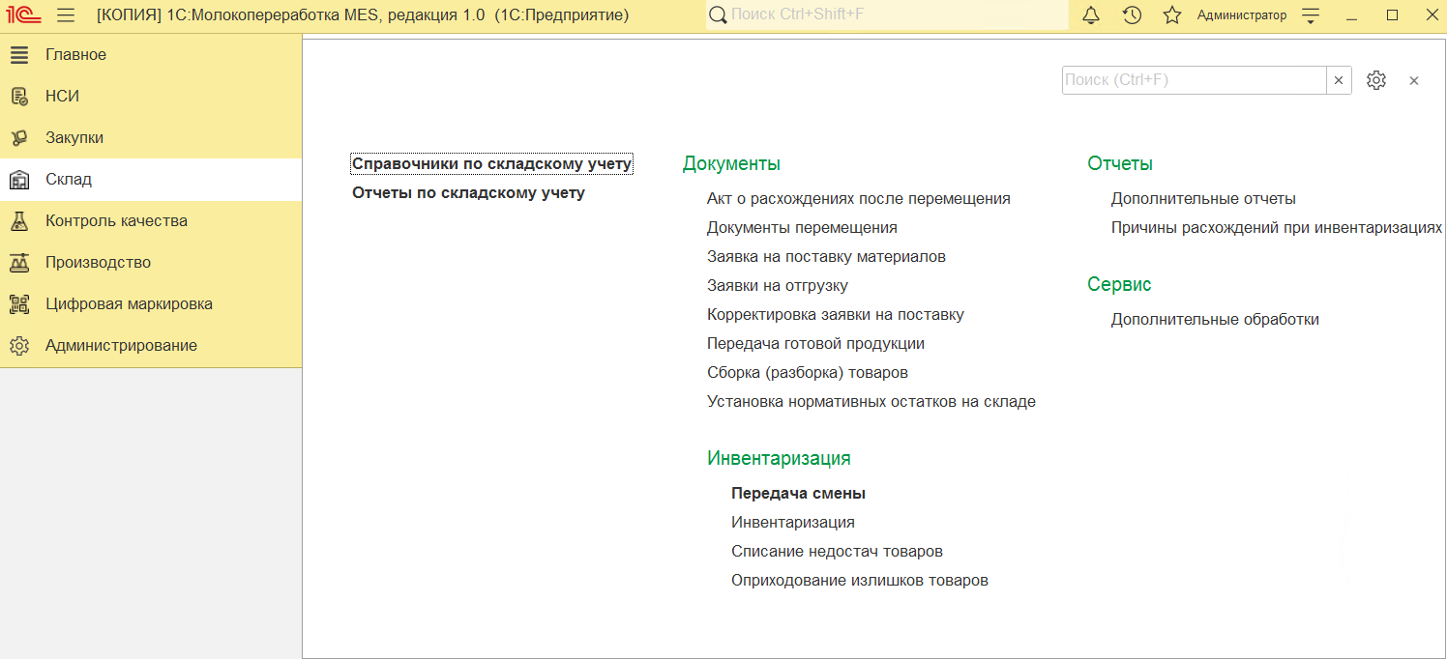Close the section panel with X
The width and height of the screenshot is (1447, 659).
coord(1414,80)
